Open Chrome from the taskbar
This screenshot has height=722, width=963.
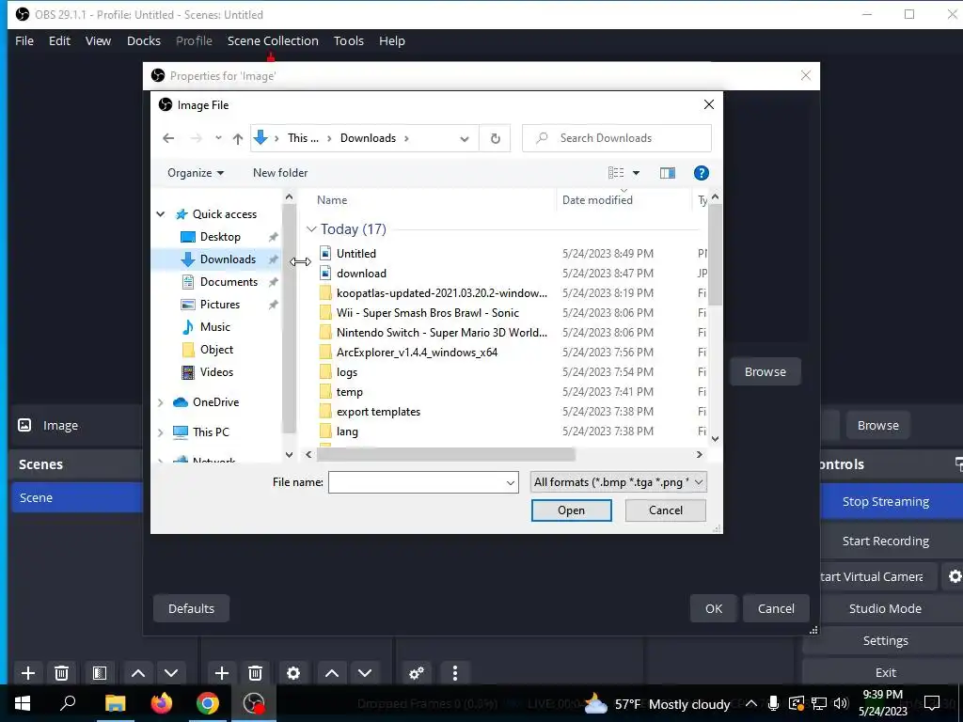[208, 703]
